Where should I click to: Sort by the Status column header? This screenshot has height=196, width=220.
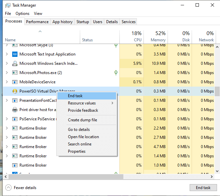coord(100,37)
